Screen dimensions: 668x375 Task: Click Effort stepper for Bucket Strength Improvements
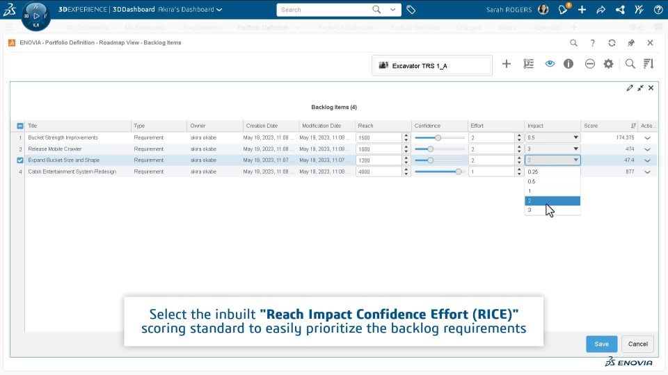tap(519, 137)
